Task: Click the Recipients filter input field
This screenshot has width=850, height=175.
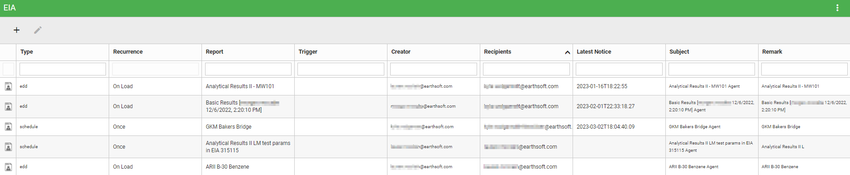Action: point(526,69)
